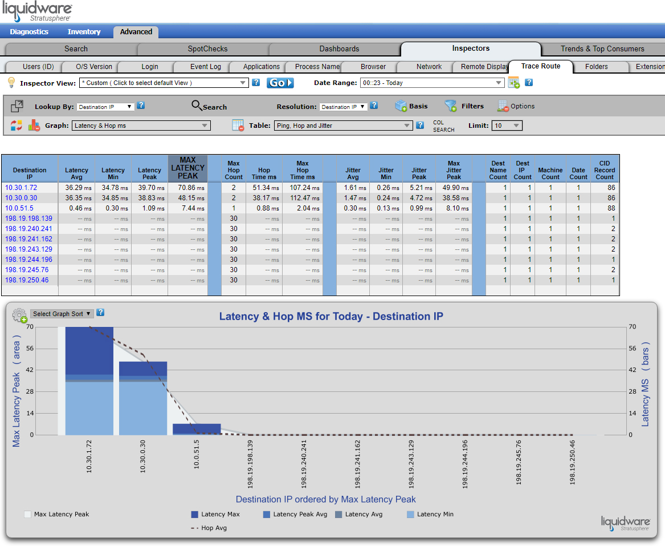665x546 pixels.
Task: Click the COL SEARCH button
Action: coord(443,126)
